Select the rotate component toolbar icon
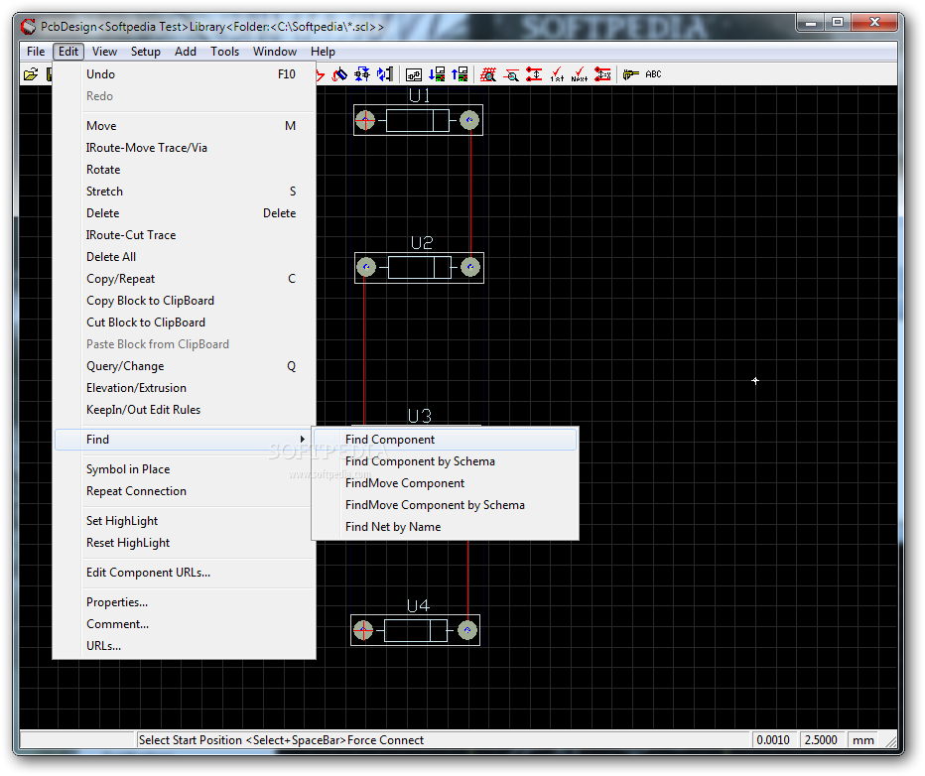925x776 pixels. [x=339, y=74]
